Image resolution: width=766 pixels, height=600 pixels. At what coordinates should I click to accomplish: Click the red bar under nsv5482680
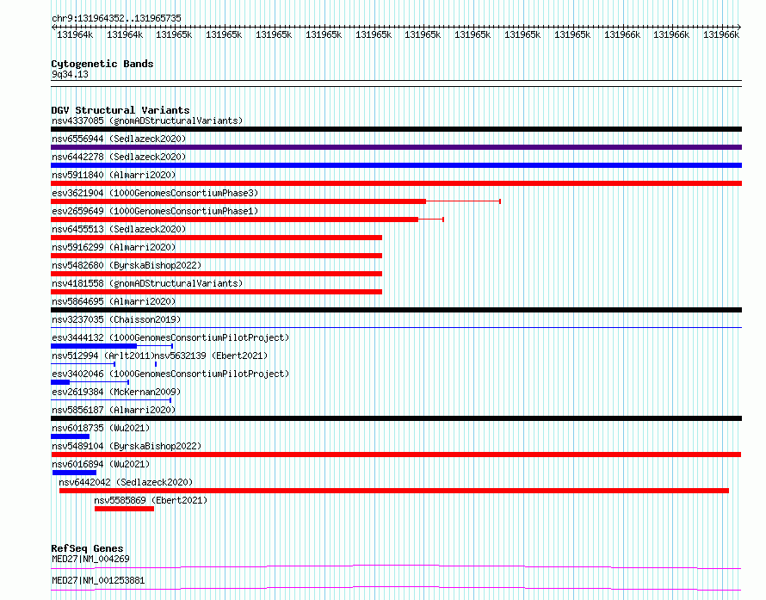(216, 274)
